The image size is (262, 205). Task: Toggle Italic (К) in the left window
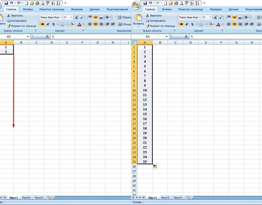(48, 24)
